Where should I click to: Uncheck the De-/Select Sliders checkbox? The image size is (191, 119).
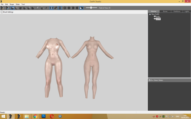pyautogui.click(x=150, y=80)
